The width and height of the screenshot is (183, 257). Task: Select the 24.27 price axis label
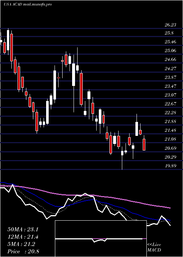170,68
